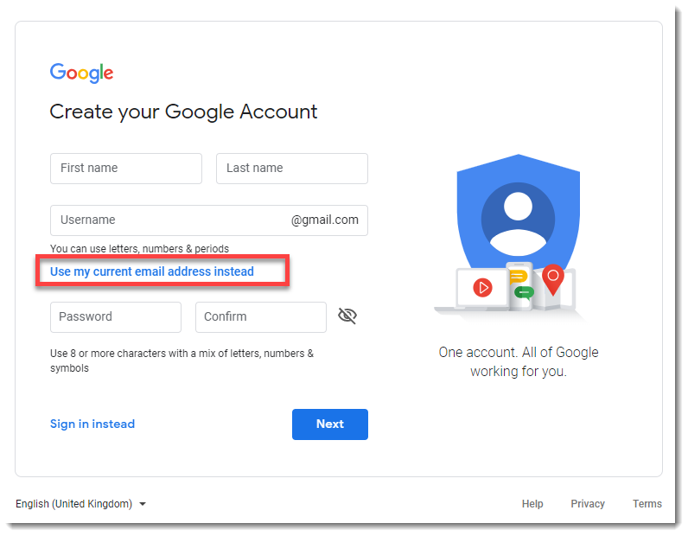This screenshot has width=688, height=536.
Task: Click the red play button icon
Action: coord(482,288)
